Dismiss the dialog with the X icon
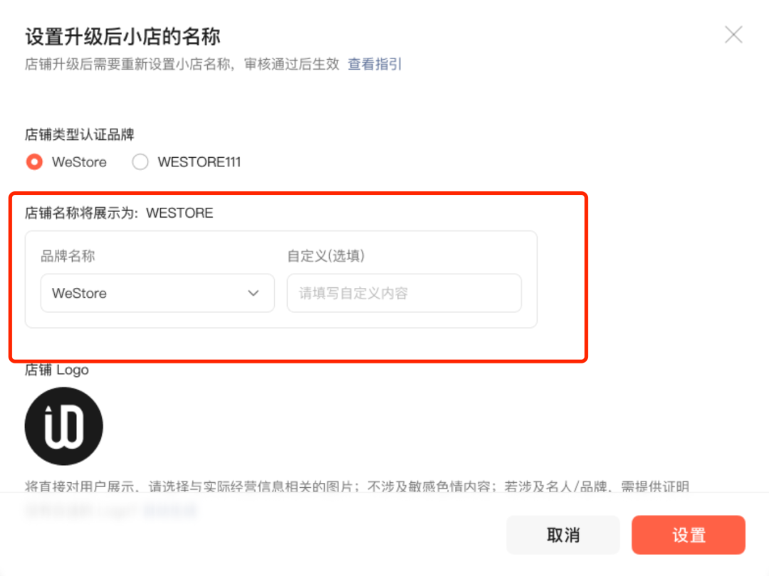This screenshot has width=769, height=576. click(733, 34)
